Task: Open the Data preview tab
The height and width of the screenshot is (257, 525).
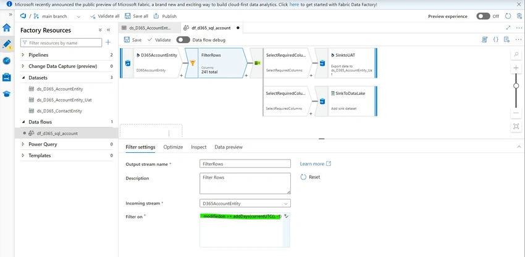Action: pyautogui.click(x=229, y=147)
